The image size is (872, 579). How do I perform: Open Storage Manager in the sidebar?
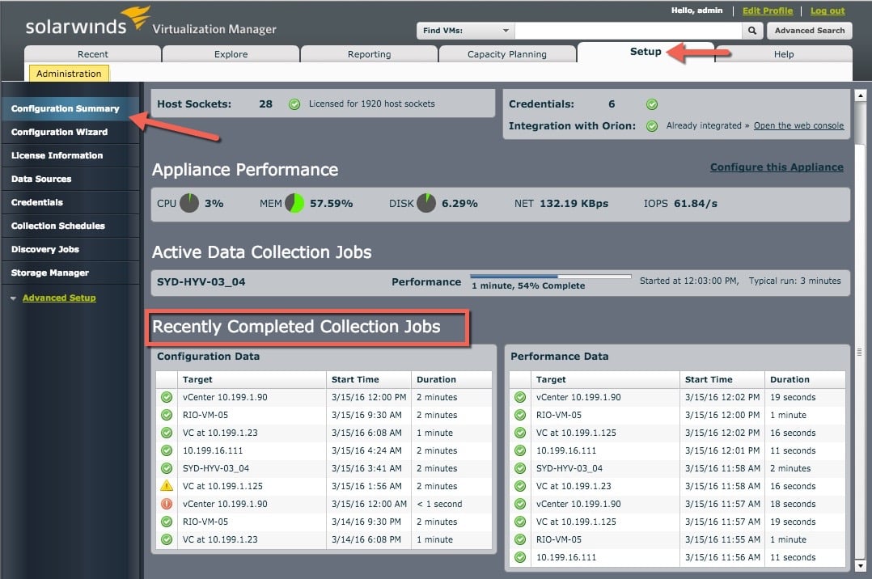point(70,273)
